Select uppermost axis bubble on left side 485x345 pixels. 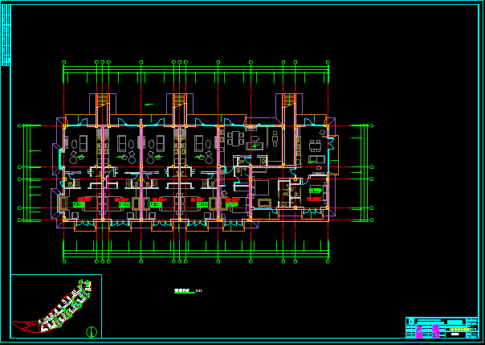(20, 125)
